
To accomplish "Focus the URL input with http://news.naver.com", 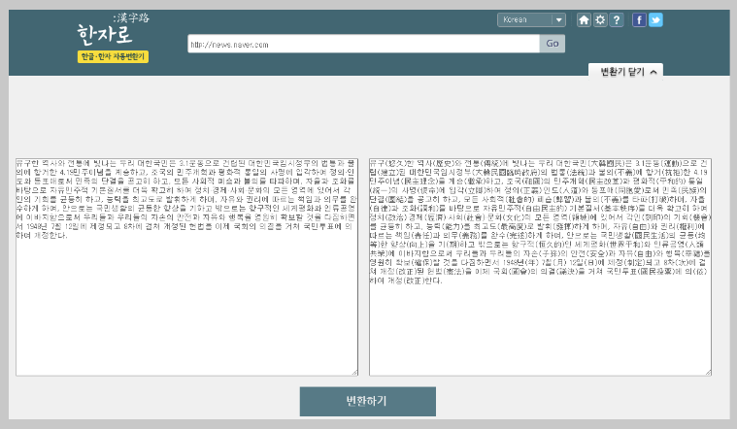I will [x=363, y=44].
